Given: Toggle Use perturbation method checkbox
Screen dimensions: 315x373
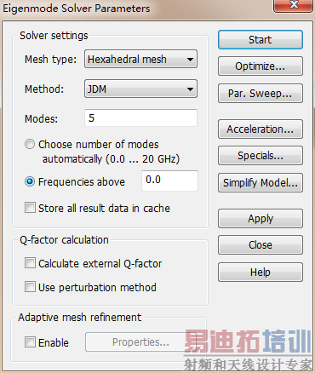Looking at the screenshot, I should [30, 287].
